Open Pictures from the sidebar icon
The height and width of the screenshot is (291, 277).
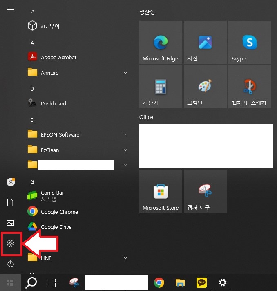click(x=10, y=223)
